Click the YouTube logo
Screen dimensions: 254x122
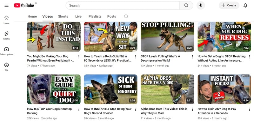coord(24,5)
